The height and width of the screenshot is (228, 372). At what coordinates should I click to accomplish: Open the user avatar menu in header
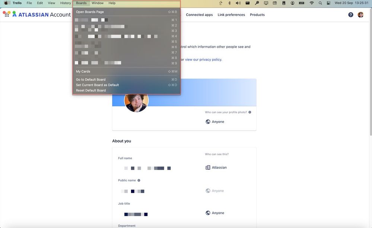coord(360,14)
